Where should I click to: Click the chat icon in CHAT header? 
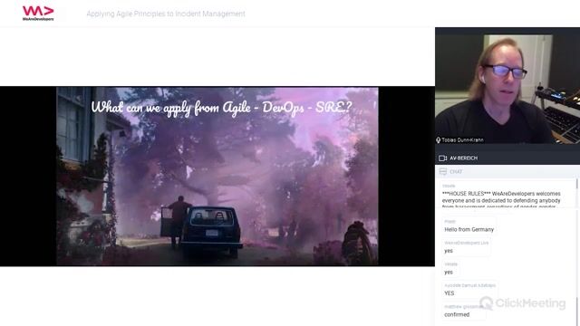click(443, 171)
